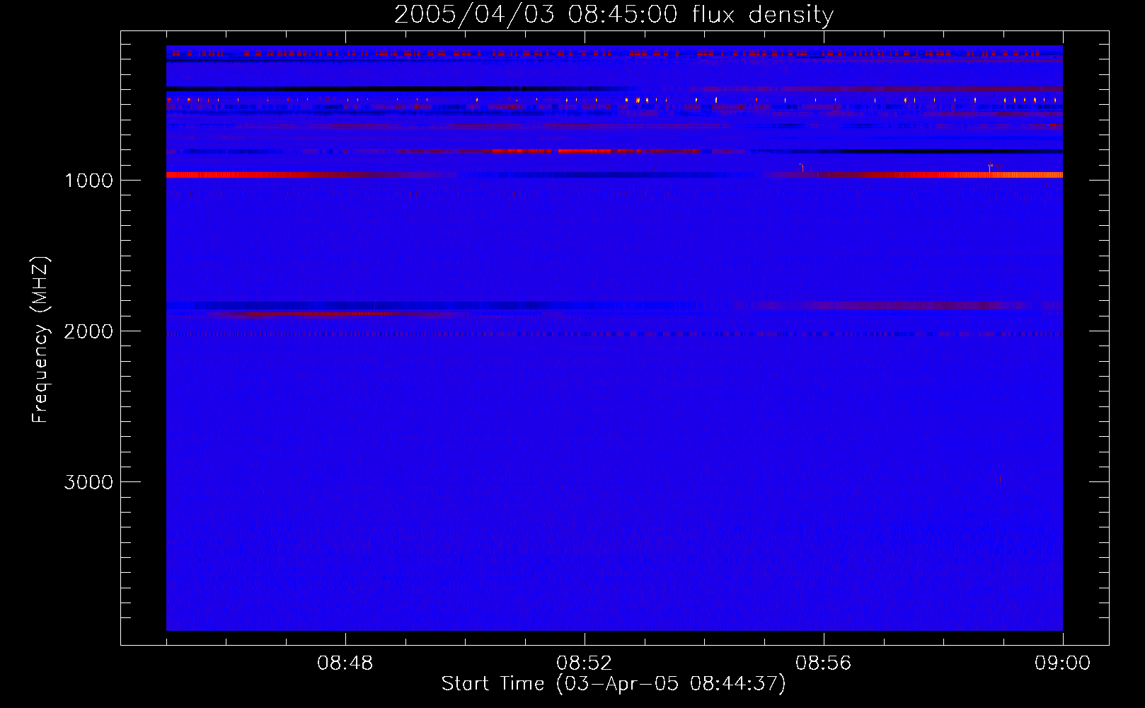Click the 08:56 time tick label
Viewport: 1145px width, 708px height.
[824, 663]
